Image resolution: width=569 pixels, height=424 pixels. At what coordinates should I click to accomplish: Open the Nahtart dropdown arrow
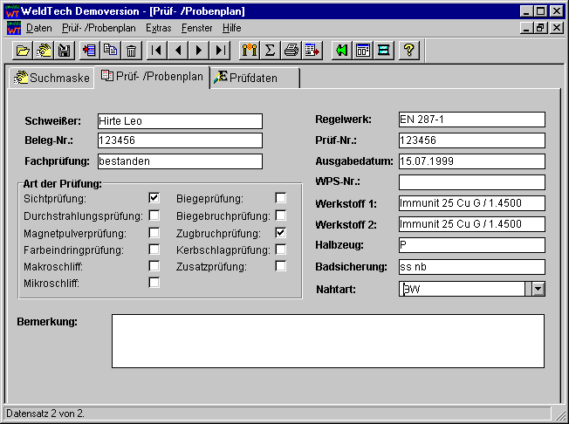tap(538, 289)
